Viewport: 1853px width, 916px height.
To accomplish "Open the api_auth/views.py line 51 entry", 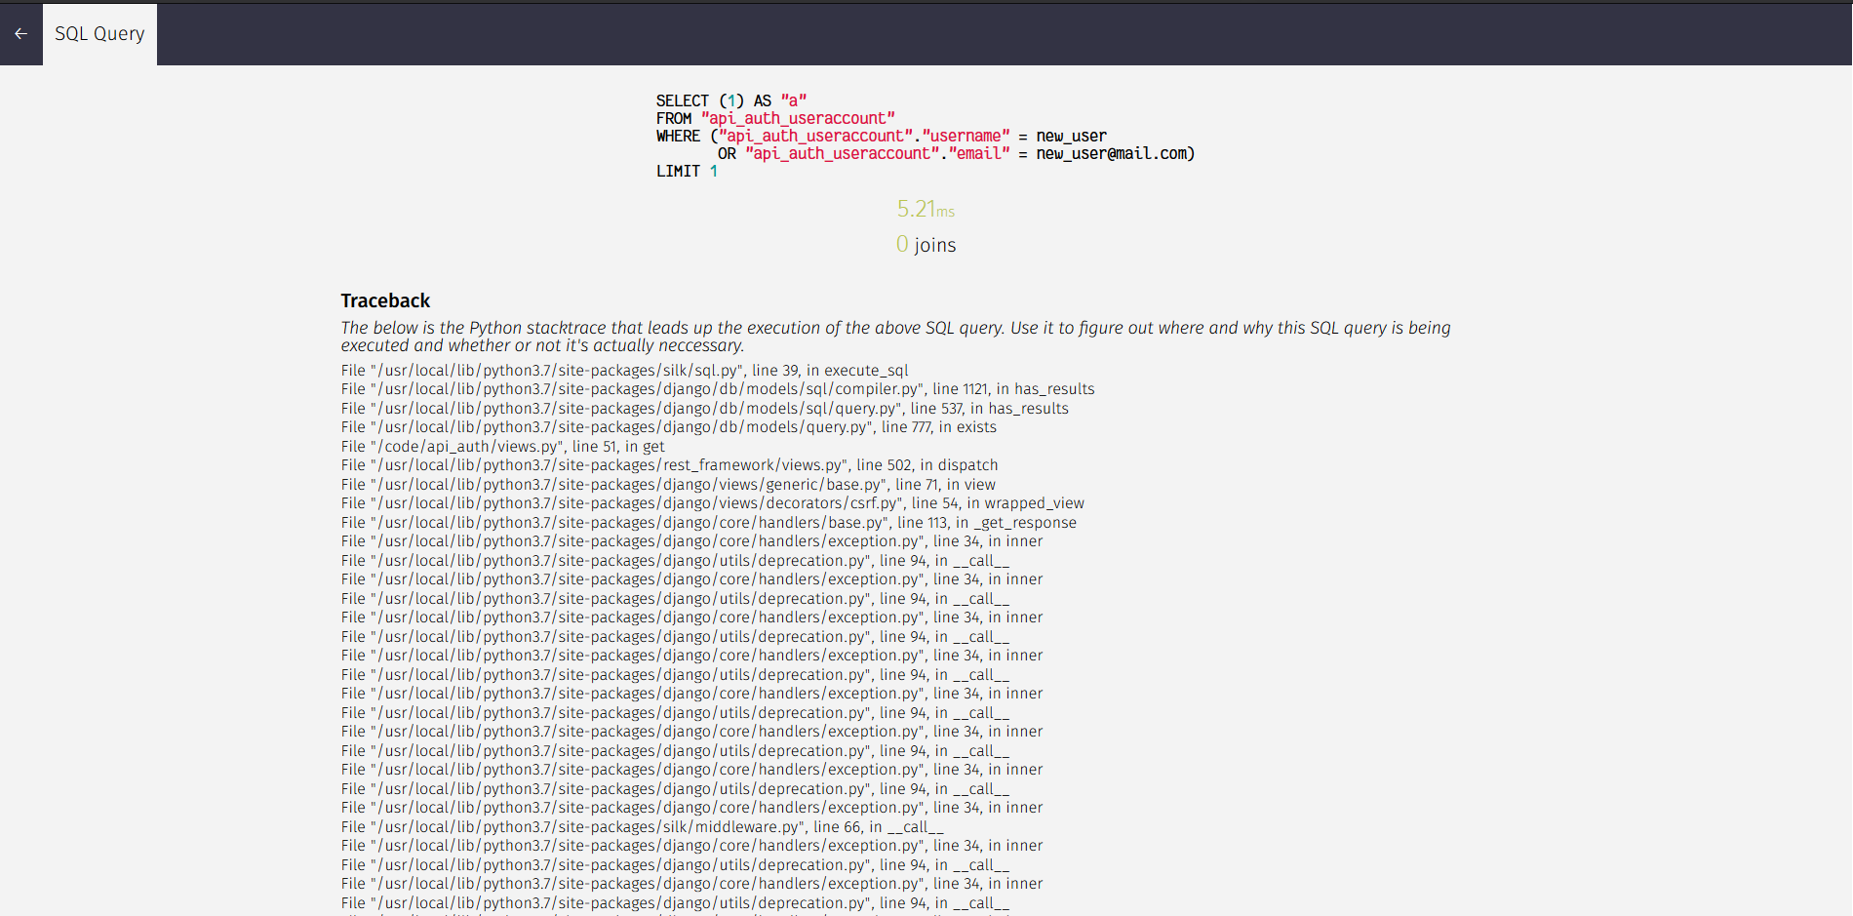I will (501, 446).
